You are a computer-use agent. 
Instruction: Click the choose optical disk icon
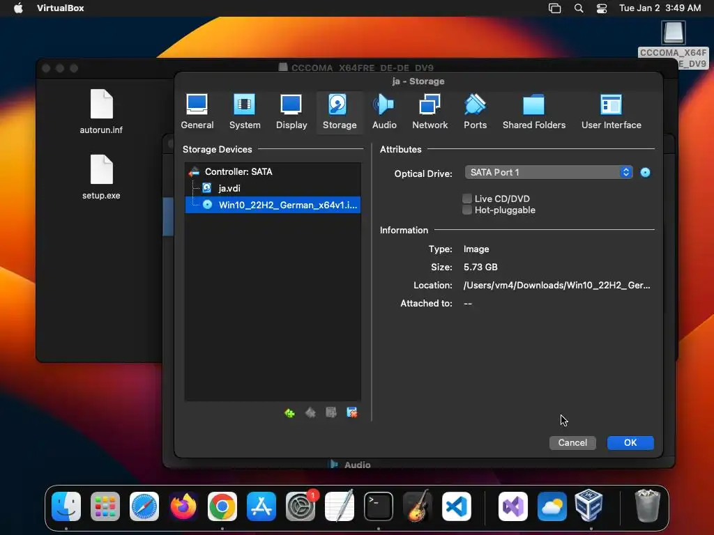pyautogui.click(x=645, y=173)
